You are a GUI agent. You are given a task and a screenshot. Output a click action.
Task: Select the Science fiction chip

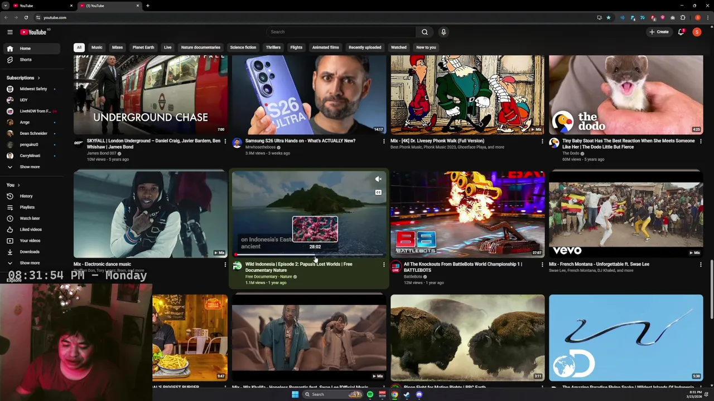pyautogui.click(x=243, y=47)
